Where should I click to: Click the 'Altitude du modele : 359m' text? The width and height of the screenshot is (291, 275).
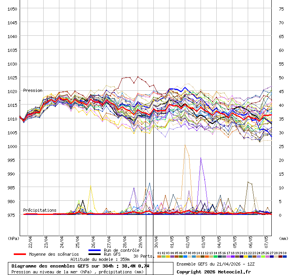pos(100,259)
